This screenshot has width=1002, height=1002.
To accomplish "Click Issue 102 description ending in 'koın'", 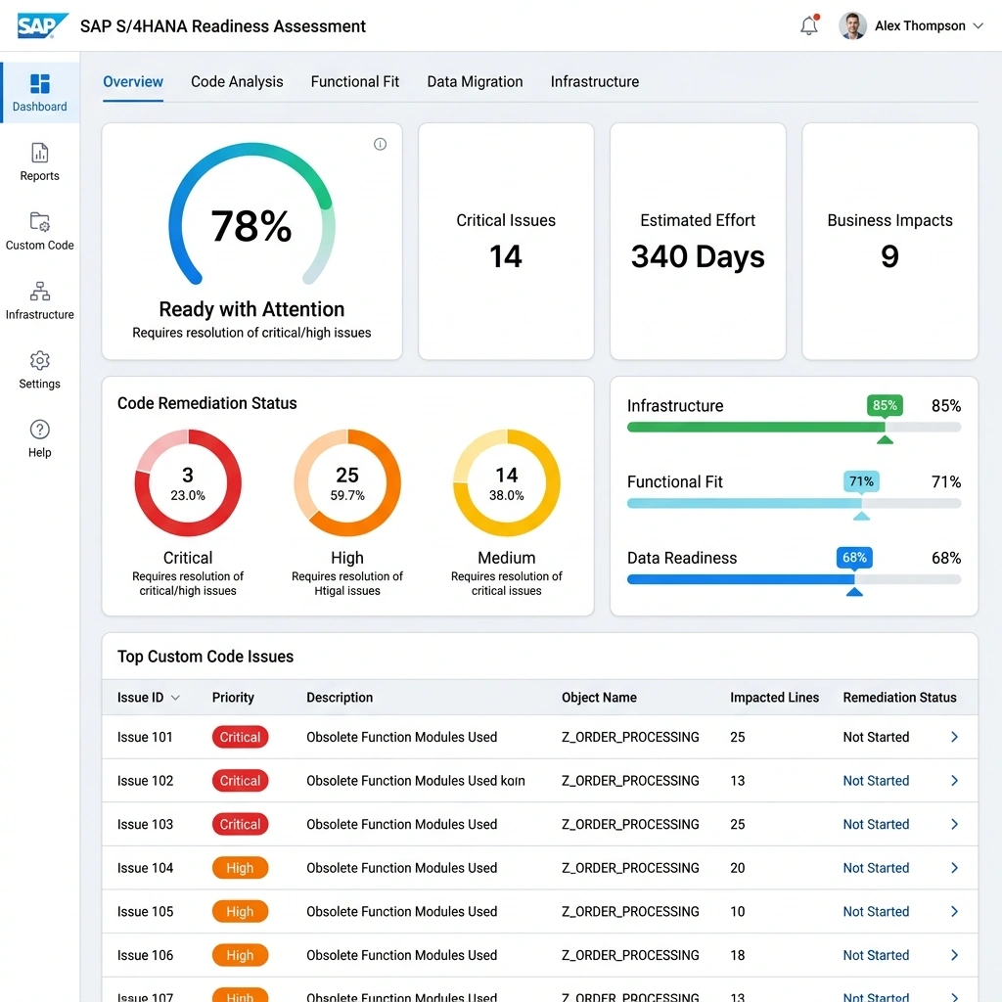I will click(415, 780).
